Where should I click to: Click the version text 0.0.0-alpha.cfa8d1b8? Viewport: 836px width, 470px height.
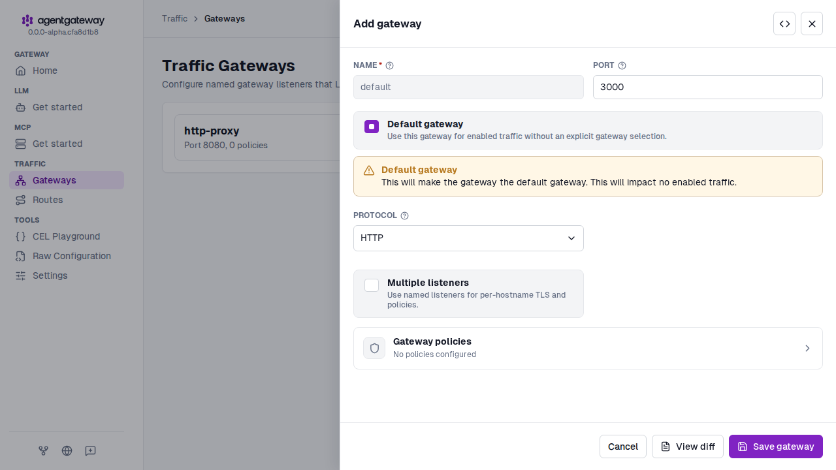point(63,32)
